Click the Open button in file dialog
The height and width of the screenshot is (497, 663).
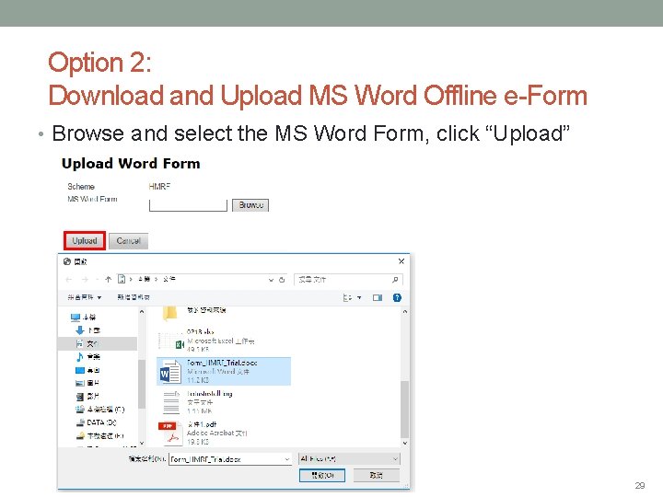point(322,476)
